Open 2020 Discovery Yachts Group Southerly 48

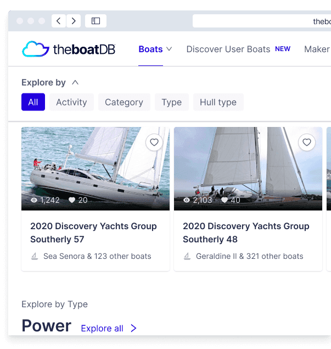[246, 233]
